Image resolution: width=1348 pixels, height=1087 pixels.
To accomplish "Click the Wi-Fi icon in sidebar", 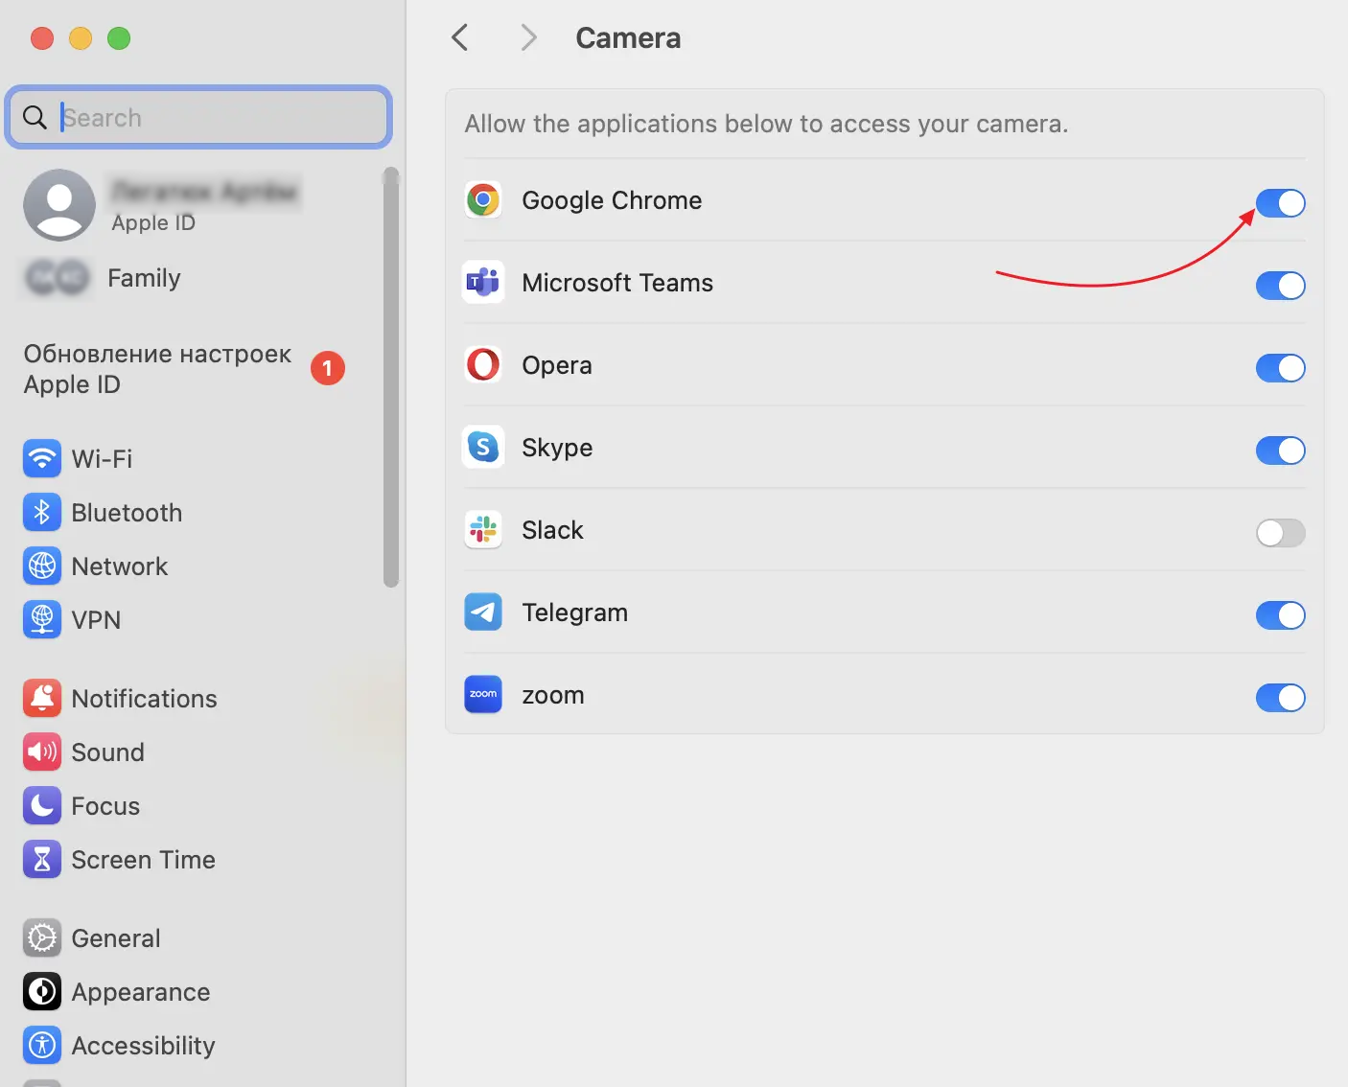I will 42,459.
